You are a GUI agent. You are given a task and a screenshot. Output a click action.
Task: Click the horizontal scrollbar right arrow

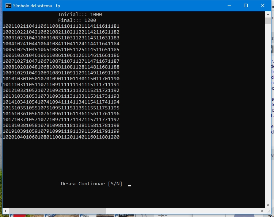click(x=262, y=211)
